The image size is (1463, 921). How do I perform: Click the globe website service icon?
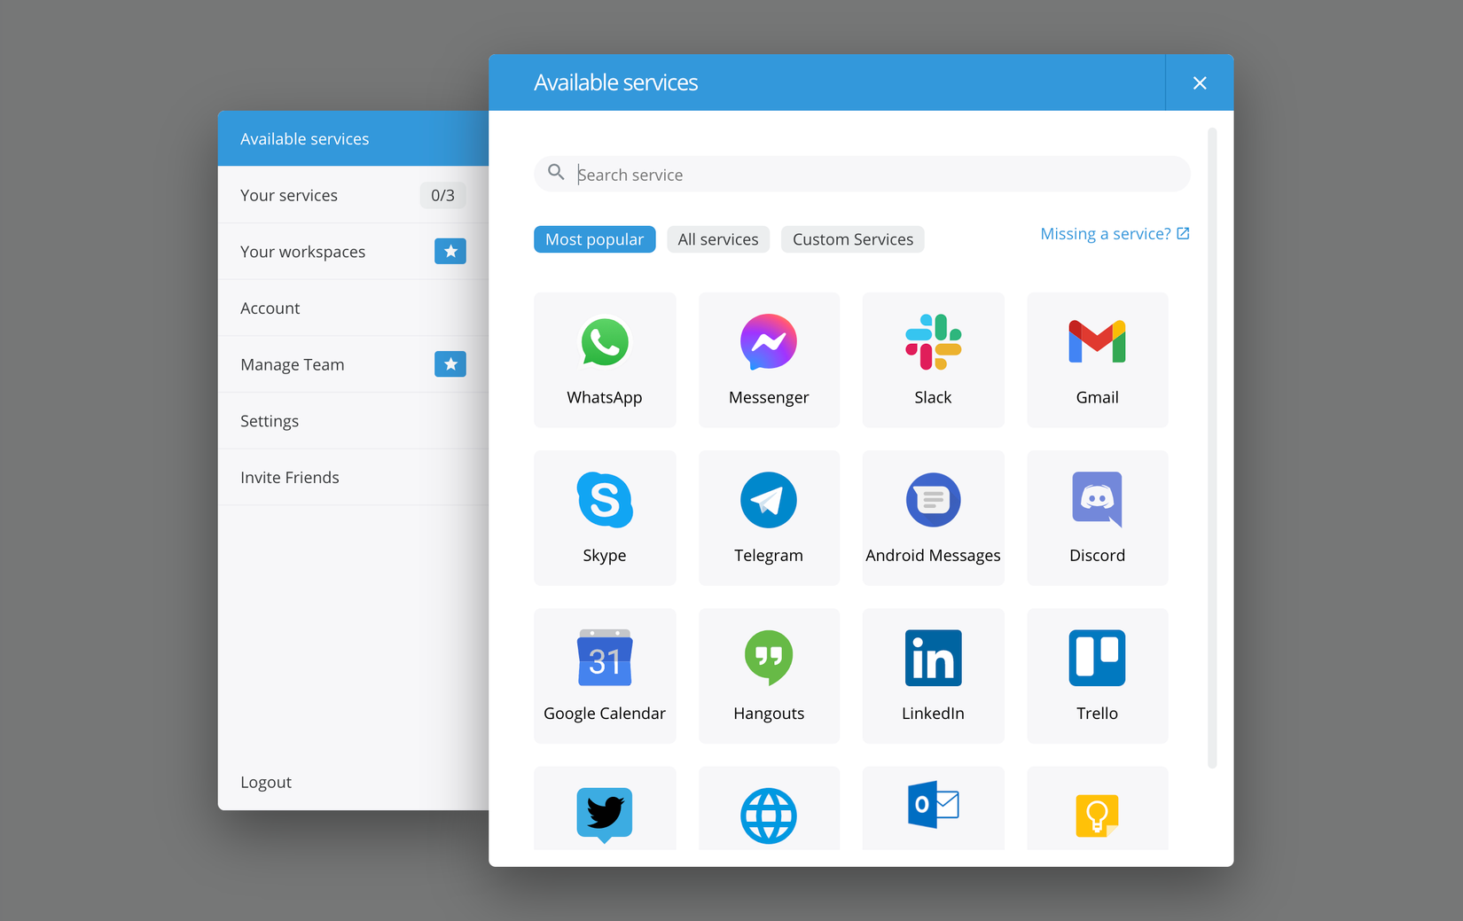(x=769, y=816)
